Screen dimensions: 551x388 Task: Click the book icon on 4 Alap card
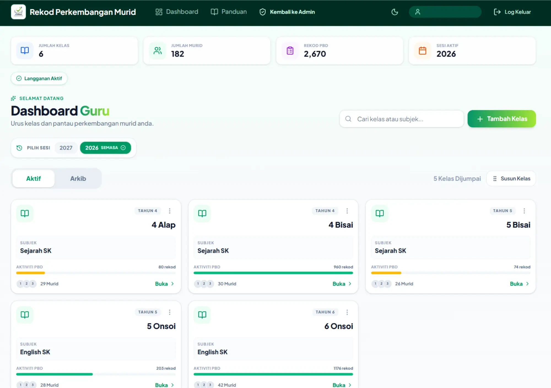(x=25, y=213)
